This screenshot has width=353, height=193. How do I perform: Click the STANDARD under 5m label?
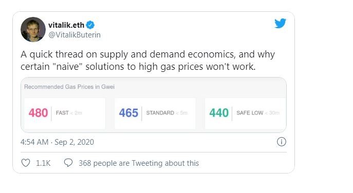167,113
